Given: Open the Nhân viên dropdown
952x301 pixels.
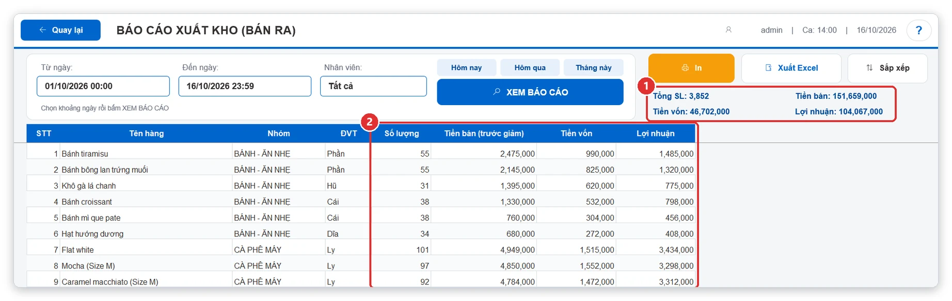Looking at the screenshot, I should 373,86.
